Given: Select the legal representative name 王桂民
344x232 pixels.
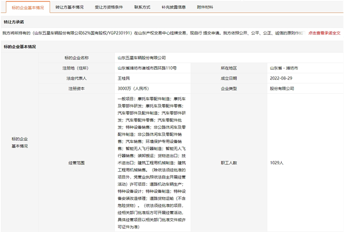Looking at the screenshot, I should point(124,78).
